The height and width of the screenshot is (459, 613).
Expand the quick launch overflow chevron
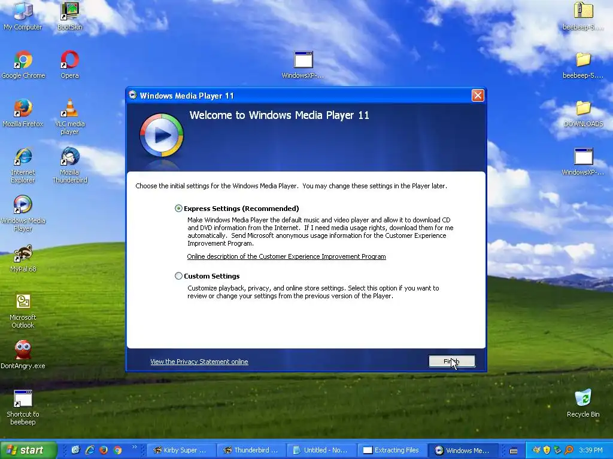point(135,447)
